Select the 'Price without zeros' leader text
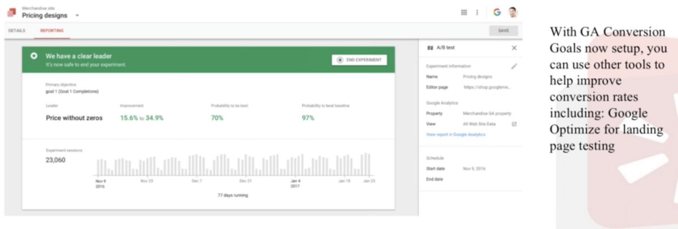Screen dimensions: 678x229 (x=74, y=118)
